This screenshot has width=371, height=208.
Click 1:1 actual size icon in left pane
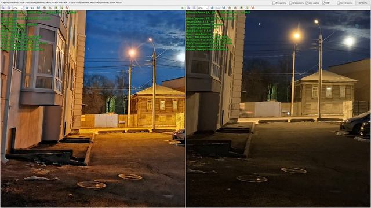tap(32, 8)
